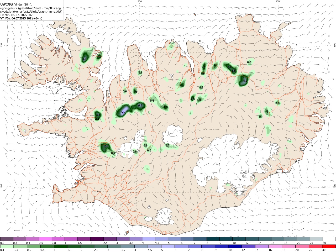336x252 pixels.
Task: Select the 3.5 rainfall value label
Action: pos(234,71)
